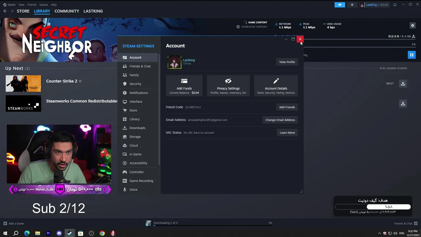Viewport: 421px width, 237px height.
Task: Click the OBS Studio taskbar icon
Action: coord(91,233)
